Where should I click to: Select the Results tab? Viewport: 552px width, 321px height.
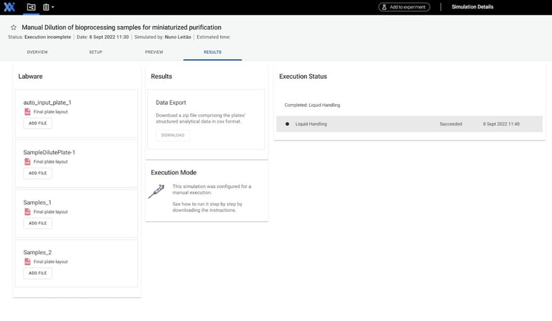(x=213, y=52)
